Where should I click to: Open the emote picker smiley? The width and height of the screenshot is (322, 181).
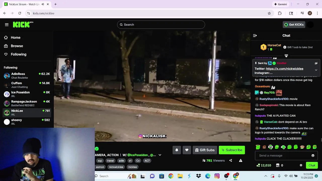pos(313,156)
